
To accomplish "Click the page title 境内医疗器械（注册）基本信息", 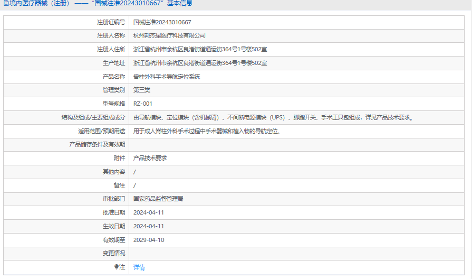I will 101,3.
